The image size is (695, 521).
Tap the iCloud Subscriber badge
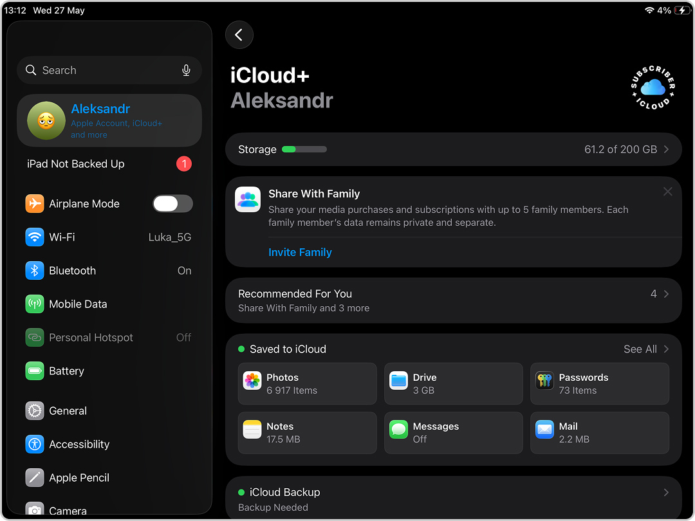point(653,87)
